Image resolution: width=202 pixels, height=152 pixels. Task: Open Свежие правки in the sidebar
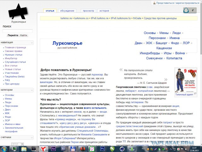click(x=14, y=51)
